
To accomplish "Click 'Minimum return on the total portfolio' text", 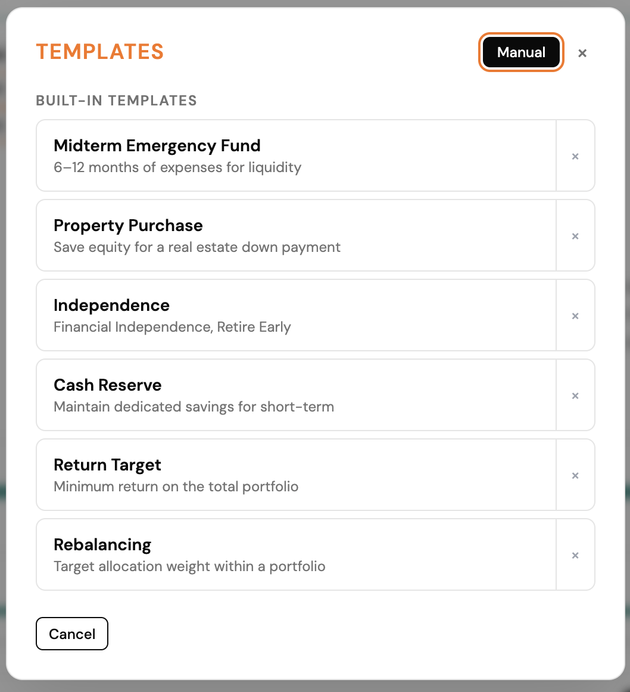I will pyautogui.click(x=176, y=487).
